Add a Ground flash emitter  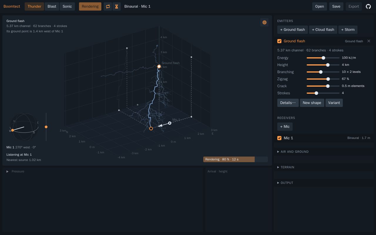(293, 30)
